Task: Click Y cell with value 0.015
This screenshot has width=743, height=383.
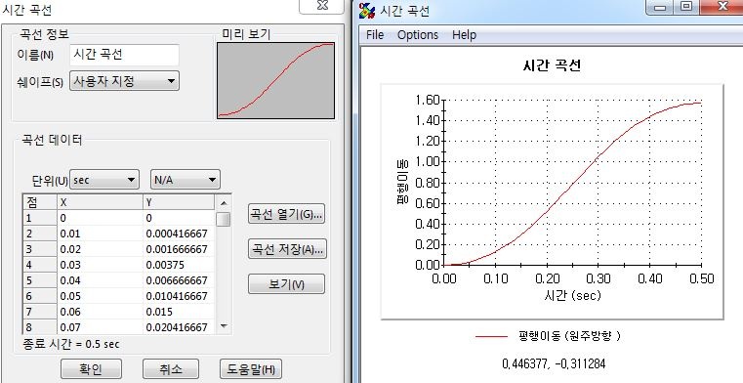Action: coord(179,312)
